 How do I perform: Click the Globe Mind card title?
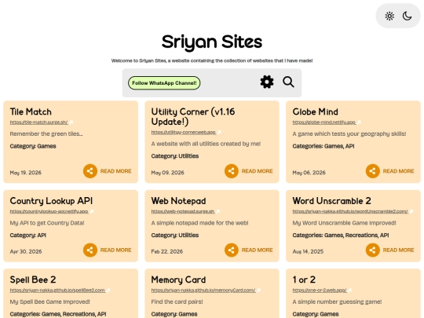point(315,111)
